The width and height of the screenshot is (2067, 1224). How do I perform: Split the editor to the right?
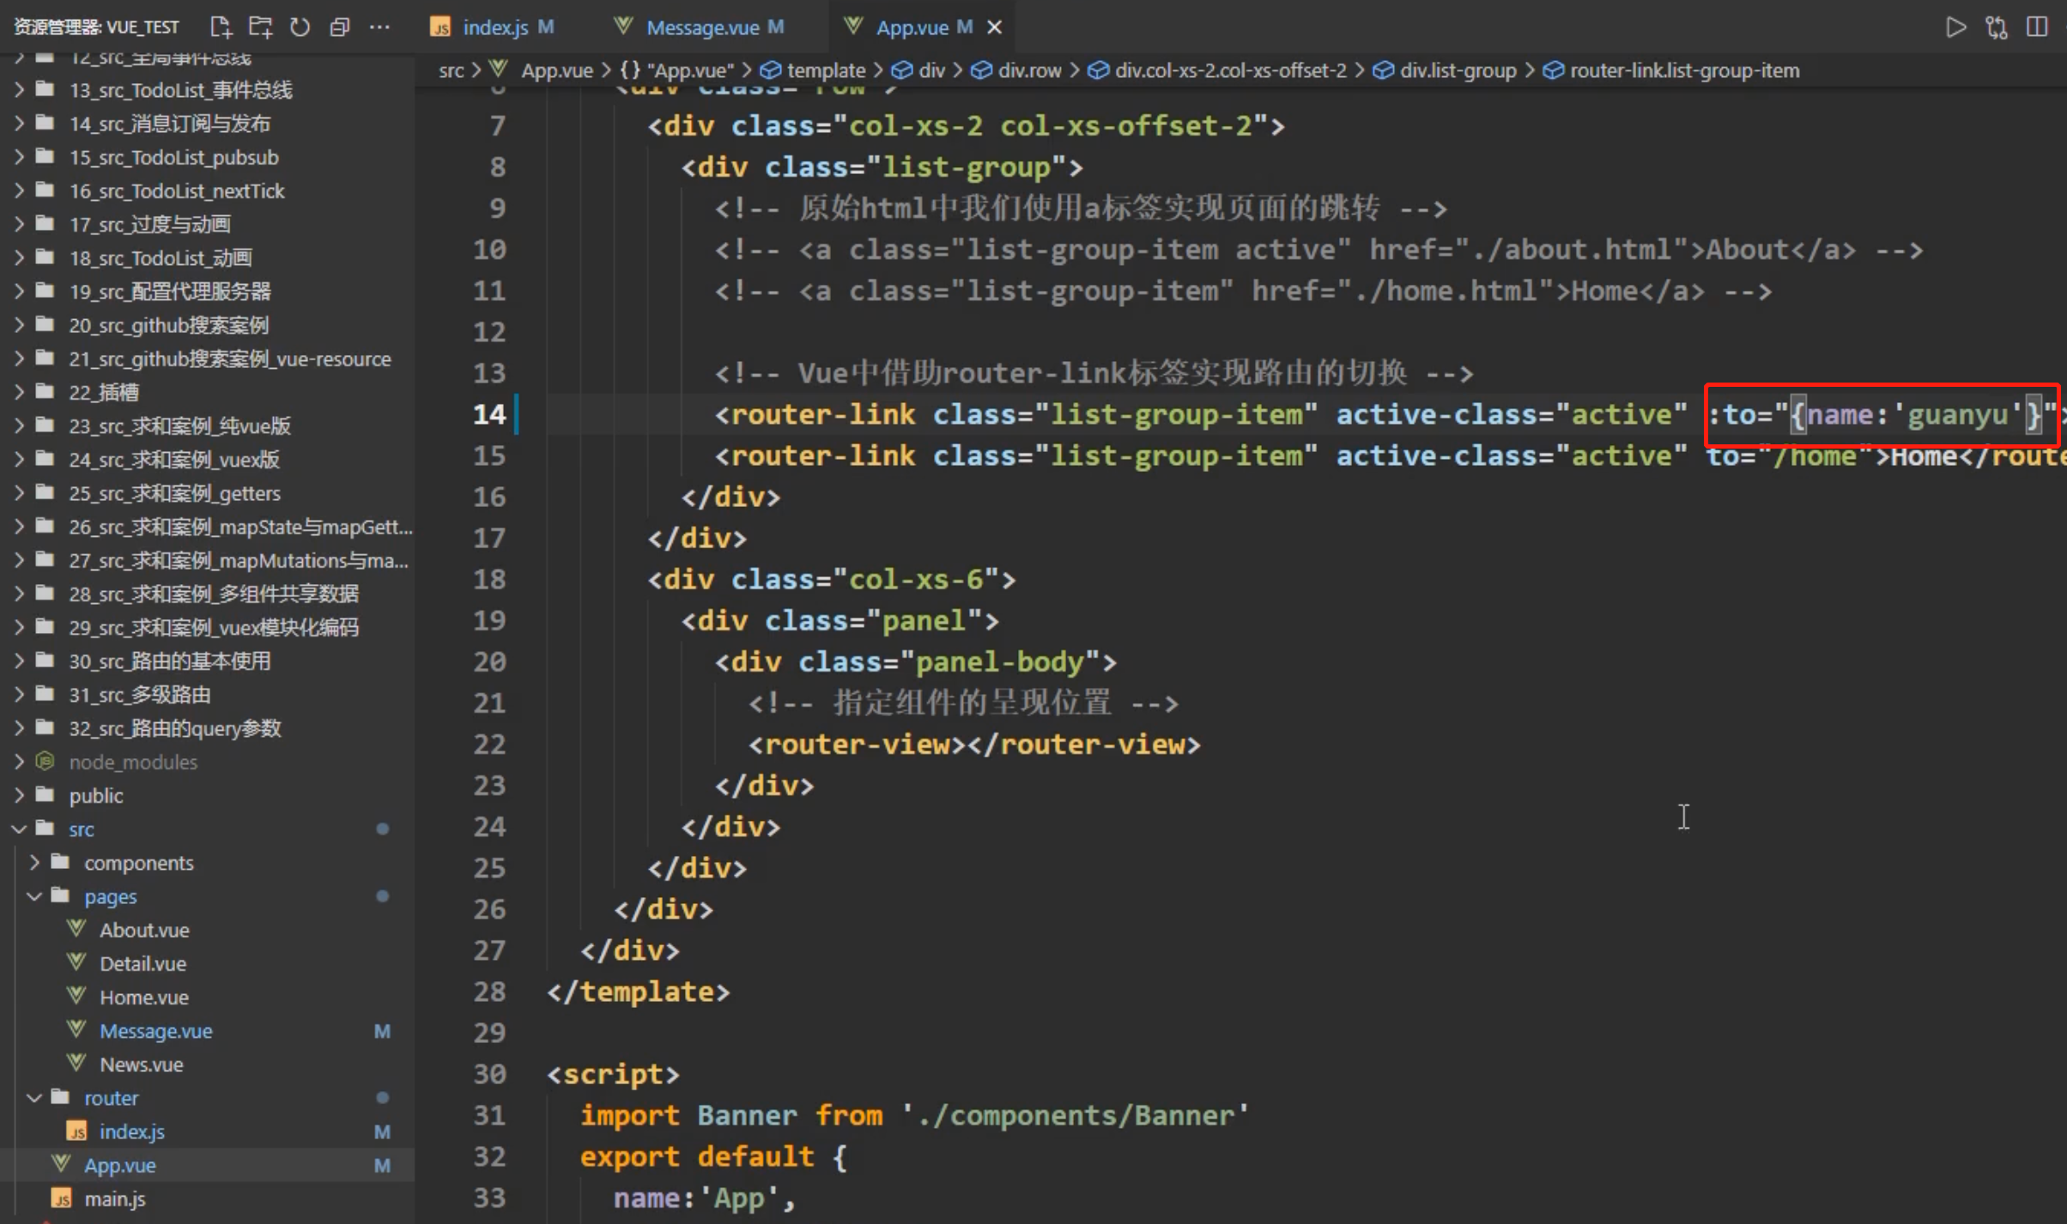[x=2037, y=27]
